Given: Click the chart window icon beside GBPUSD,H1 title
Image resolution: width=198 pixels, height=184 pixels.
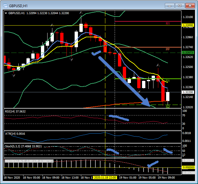Looking at the screenshot, I should pyautogui.click(x=5, y=6).
